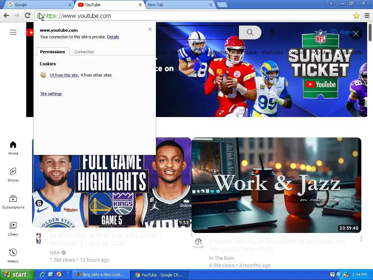Open options menu for Work & Jazz video
This screenshot has width=373, height=280.
click(x=361, y=239)
